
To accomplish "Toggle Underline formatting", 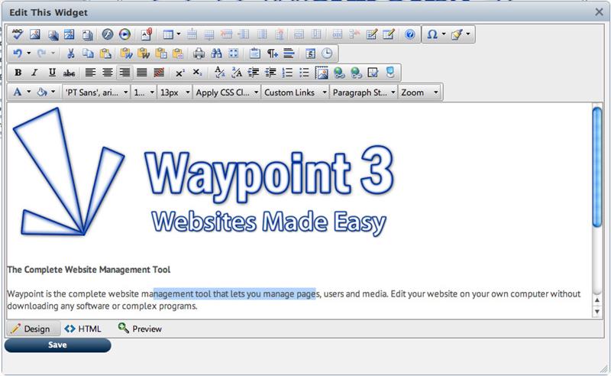I will 52,73.
